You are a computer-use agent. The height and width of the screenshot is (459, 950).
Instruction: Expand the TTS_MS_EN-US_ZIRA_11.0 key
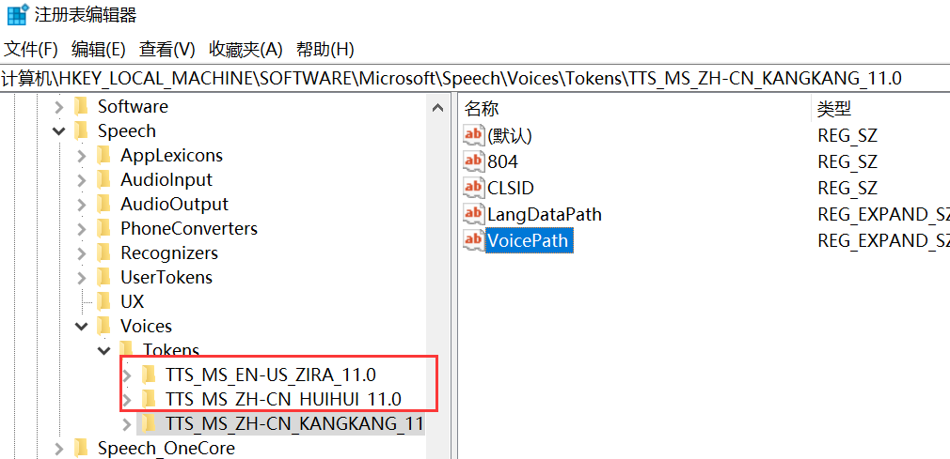[x=126, y=375]
